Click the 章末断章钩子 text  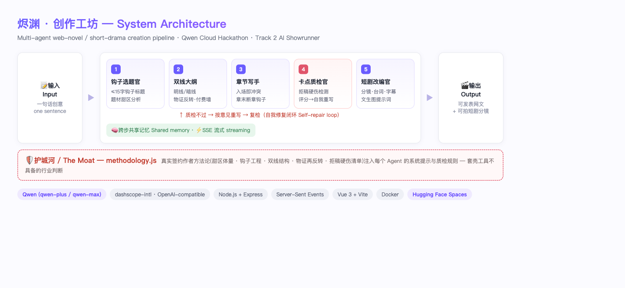[251, 99]
